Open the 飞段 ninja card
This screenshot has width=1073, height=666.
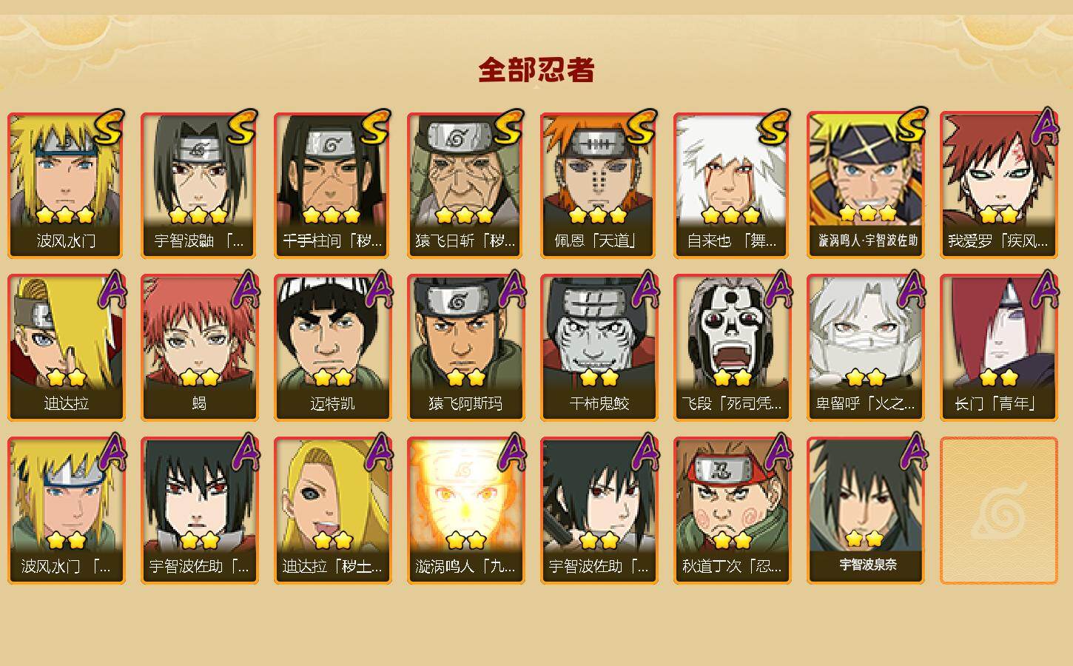pyautogui.click(x=732, y=348)
